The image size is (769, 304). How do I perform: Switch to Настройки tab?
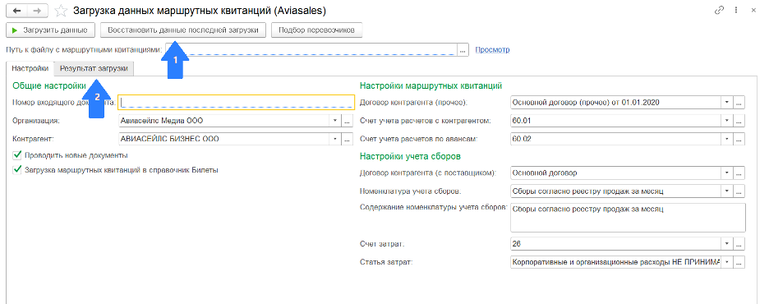30,69
